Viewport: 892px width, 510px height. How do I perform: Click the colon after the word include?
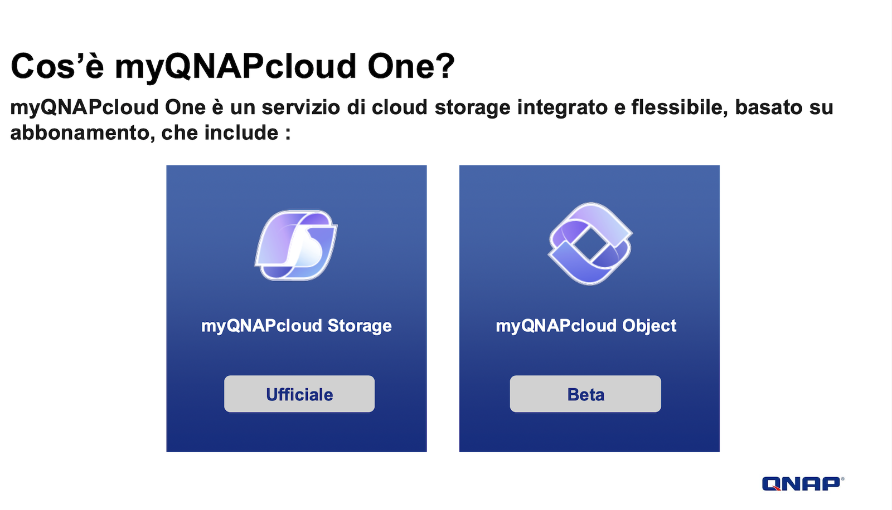tap(288, 134)
